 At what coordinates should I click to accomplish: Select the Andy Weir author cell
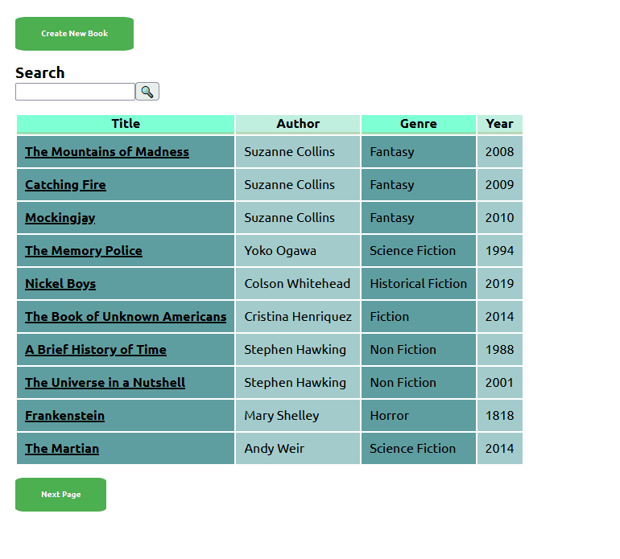[298, 449]
